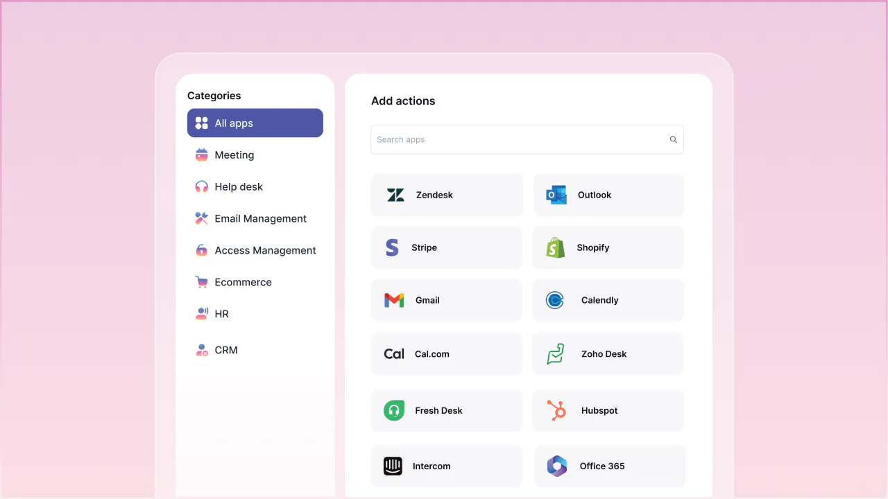This screenshot has height=499, width=888.
Task: Select the Zendesk name text
Action: point(434,195)
